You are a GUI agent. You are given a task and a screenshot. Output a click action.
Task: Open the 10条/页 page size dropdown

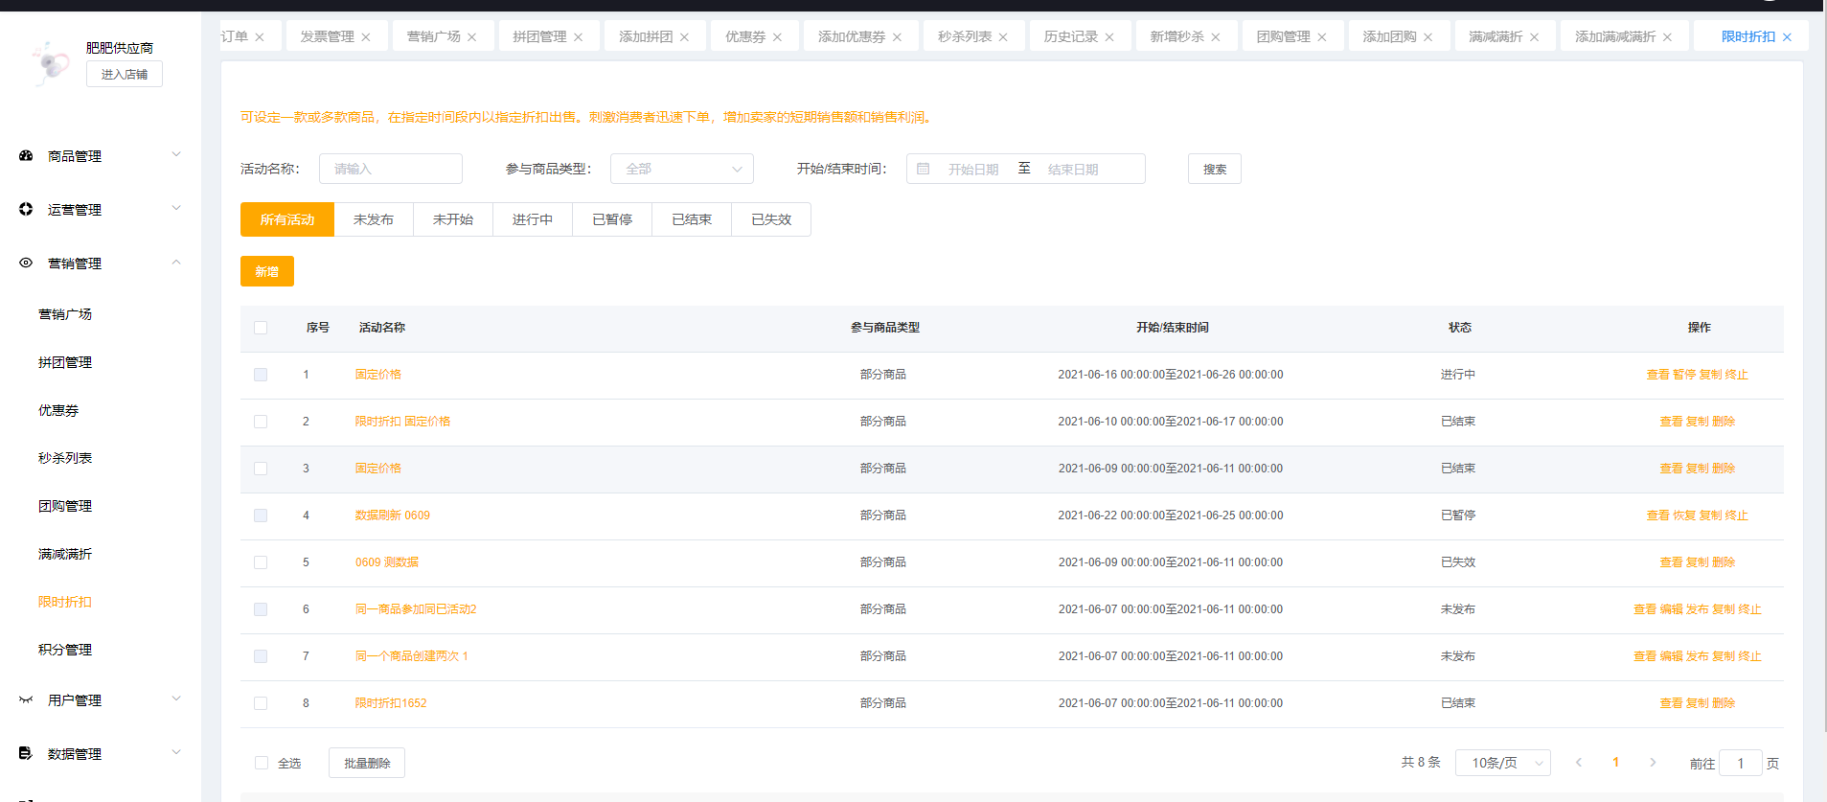(1502, 763)
